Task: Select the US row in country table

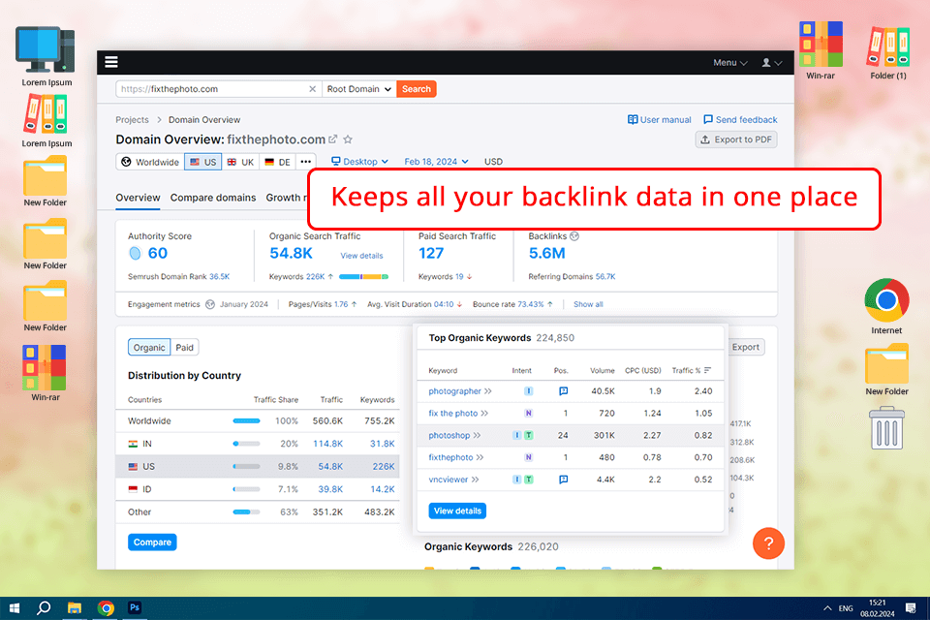Action: click(x=258, y=466)
